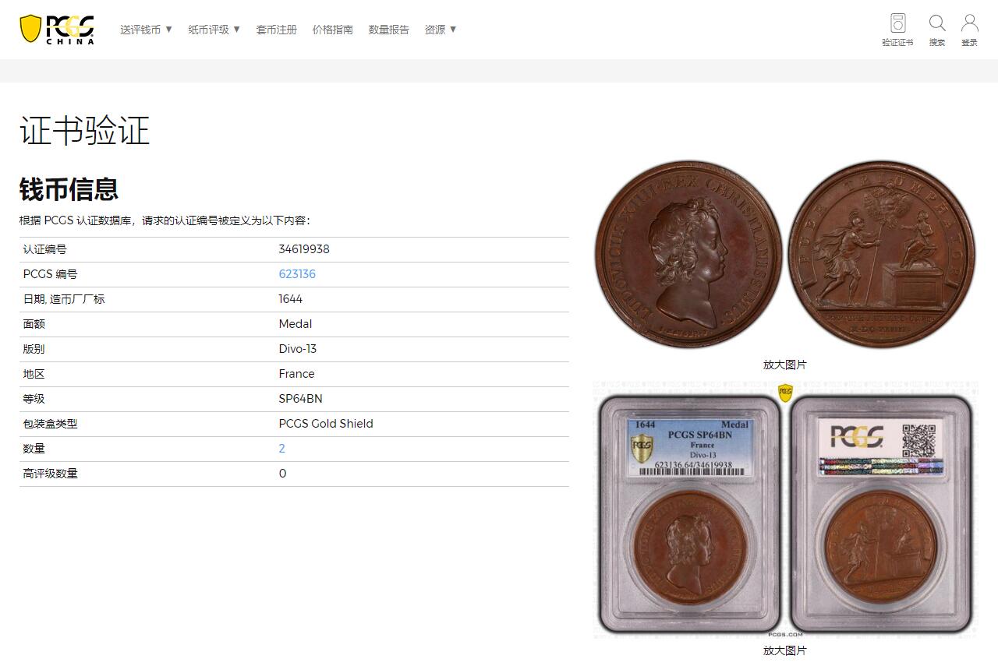The height and width of the screenshot is (666, 998).
Task: Click 放大图片 under the slab photo
Action: pyautogui.click(x=784, y=650)
